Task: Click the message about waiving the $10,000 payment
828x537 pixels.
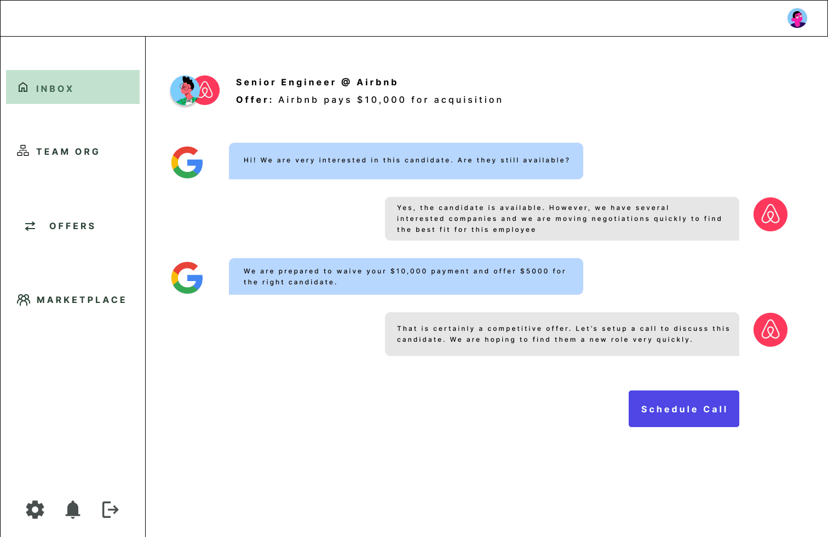Action: tap(406, 277)
